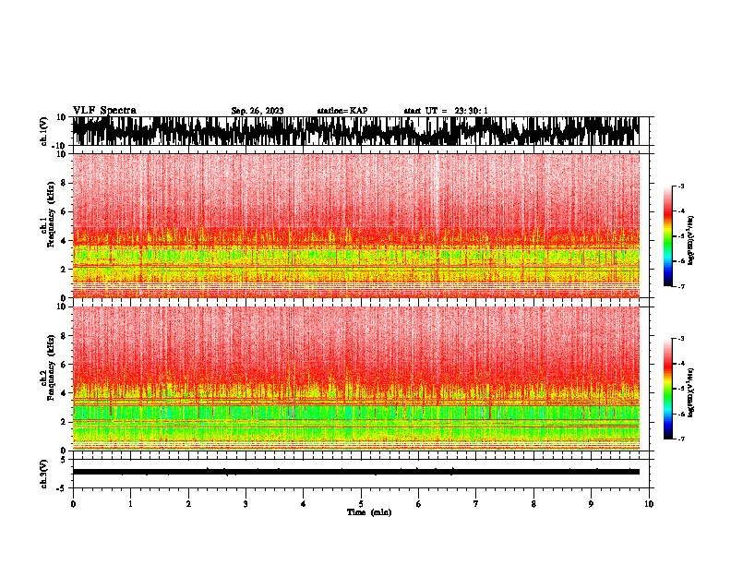Click the time axis tick label "5"
Screen dimensions: 731x565
pyautogui.click(x=361, y=504)
